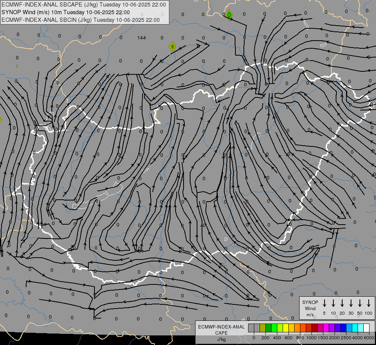Select the purple CAPE swatch
The image size is (376, 345).
point(332,328)
